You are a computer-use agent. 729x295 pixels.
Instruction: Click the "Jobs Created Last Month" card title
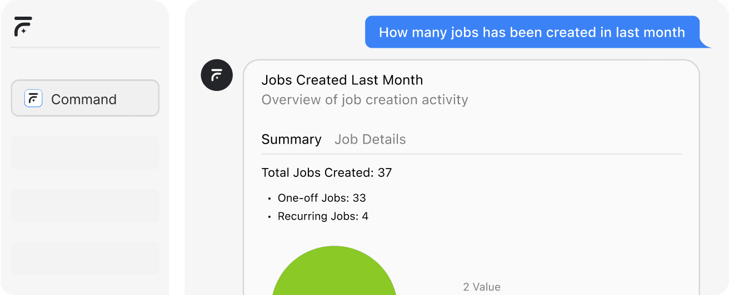342,80
